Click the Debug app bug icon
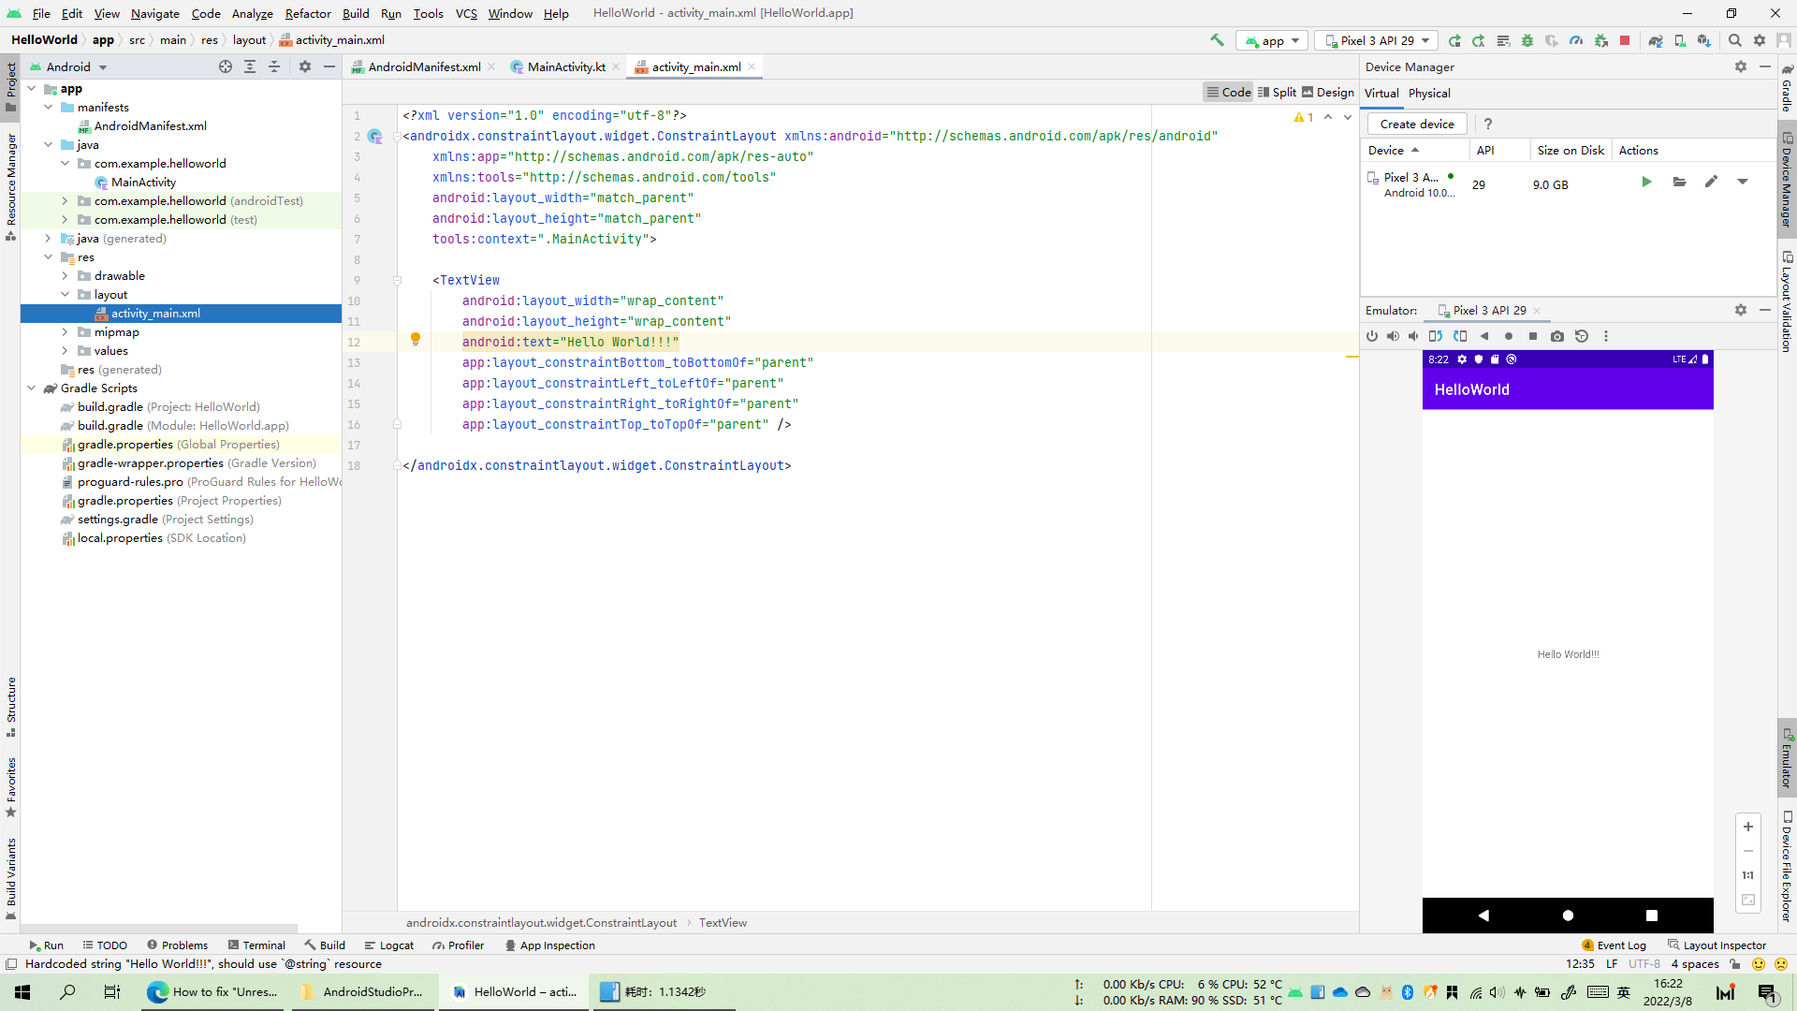Screen dimensions: 1797x1011 pyautogui.click(x=1527, y=40)
